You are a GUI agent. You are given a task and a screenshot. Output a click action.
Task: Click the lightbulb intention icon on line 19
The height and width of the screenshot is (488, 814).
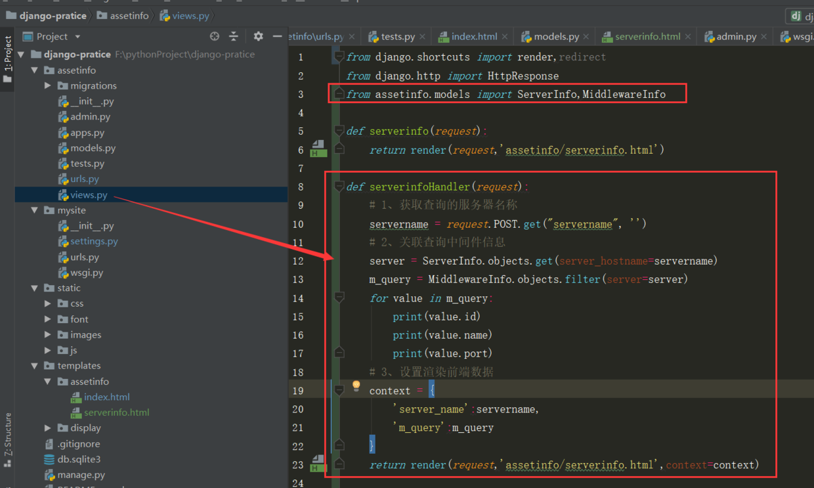coord(356,386)
